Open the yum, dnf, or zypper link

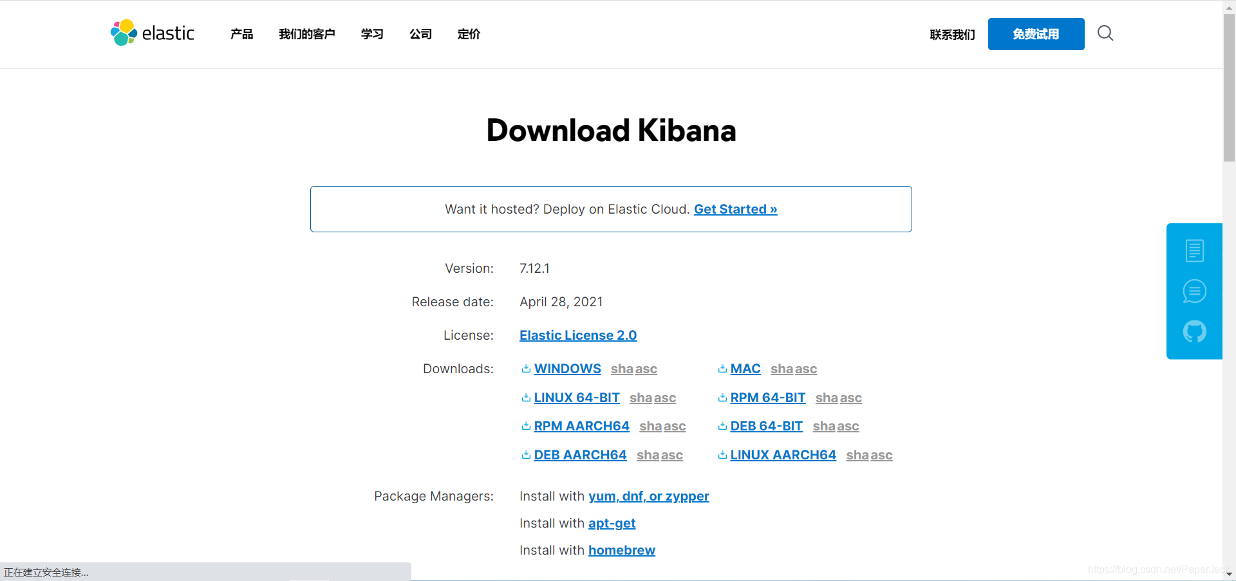click(x=649, y=496)
